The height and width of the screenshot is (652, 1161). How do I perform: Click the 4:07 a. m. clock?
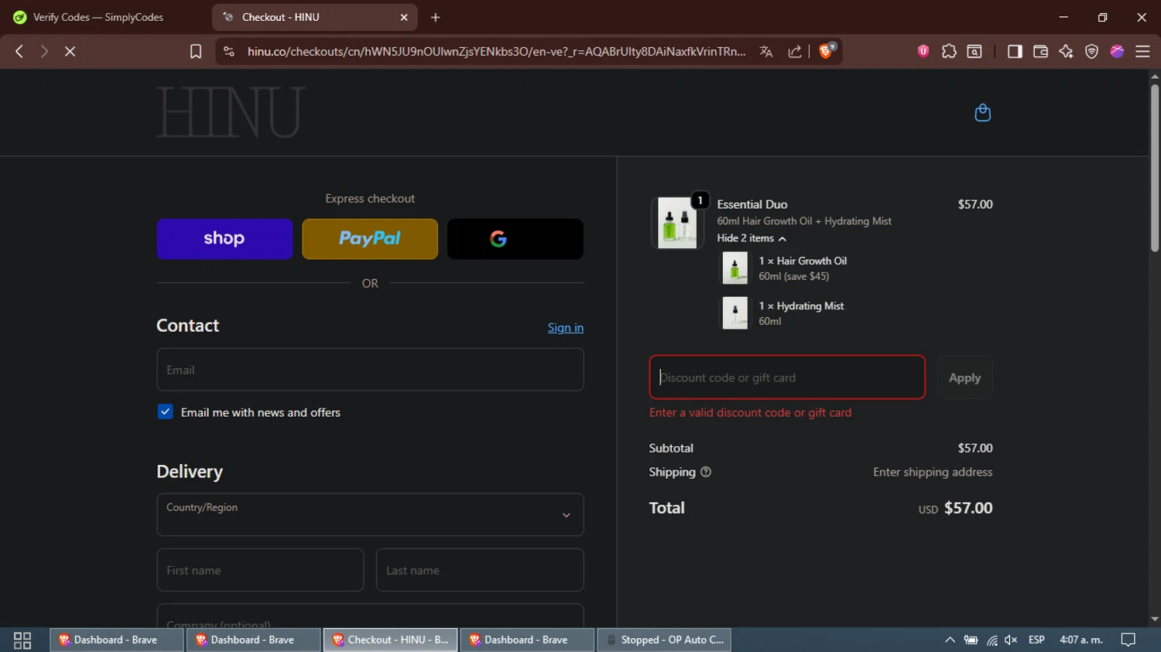click(x=1081, y=640)
